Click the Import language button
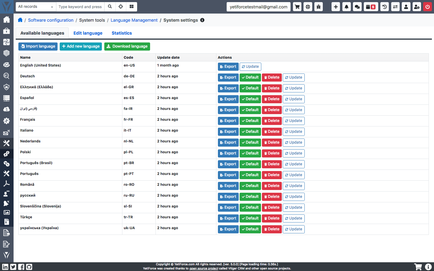The image size is (434, 271). 38,46
